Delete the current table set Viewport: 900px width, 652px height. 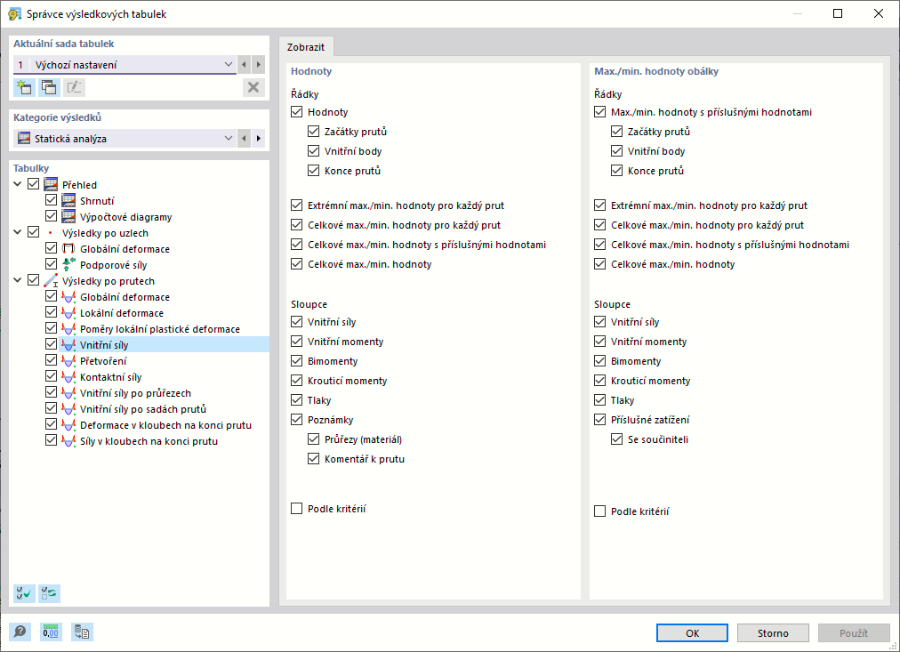click(x=253, y=87)
